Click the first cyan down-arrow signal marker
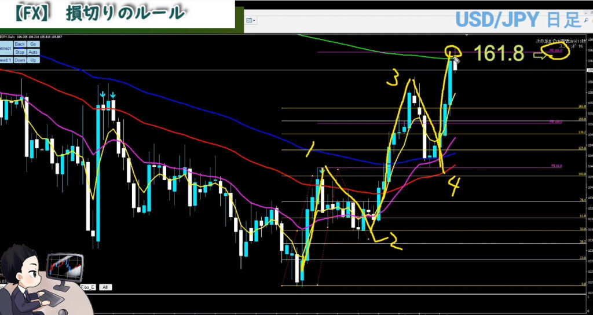Screen dimensions: 593x315 102,94
